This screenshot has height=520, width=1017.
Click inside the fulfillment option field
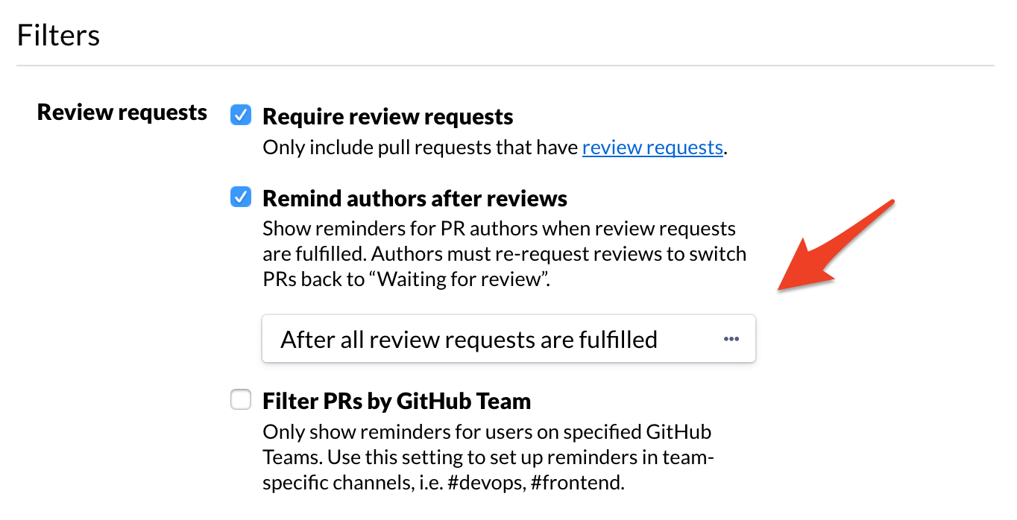[x=468, y=339]
